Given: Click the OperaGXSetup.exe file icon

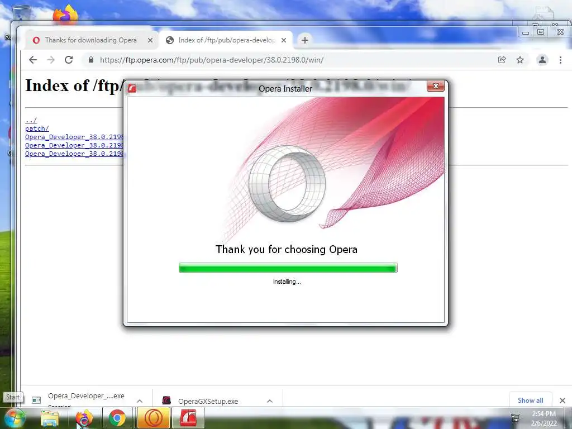Looking at the screenshot, I should 166,401.
